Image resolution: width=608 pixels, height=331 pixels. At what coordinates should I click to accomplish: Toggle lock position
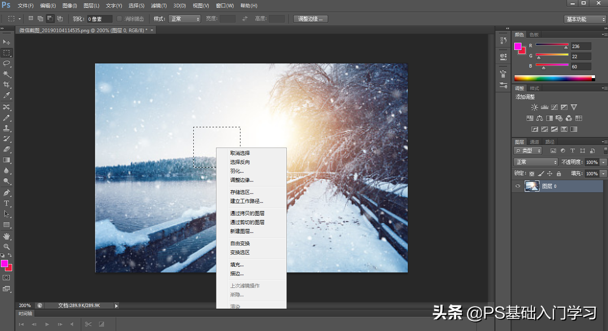(550, 174)
